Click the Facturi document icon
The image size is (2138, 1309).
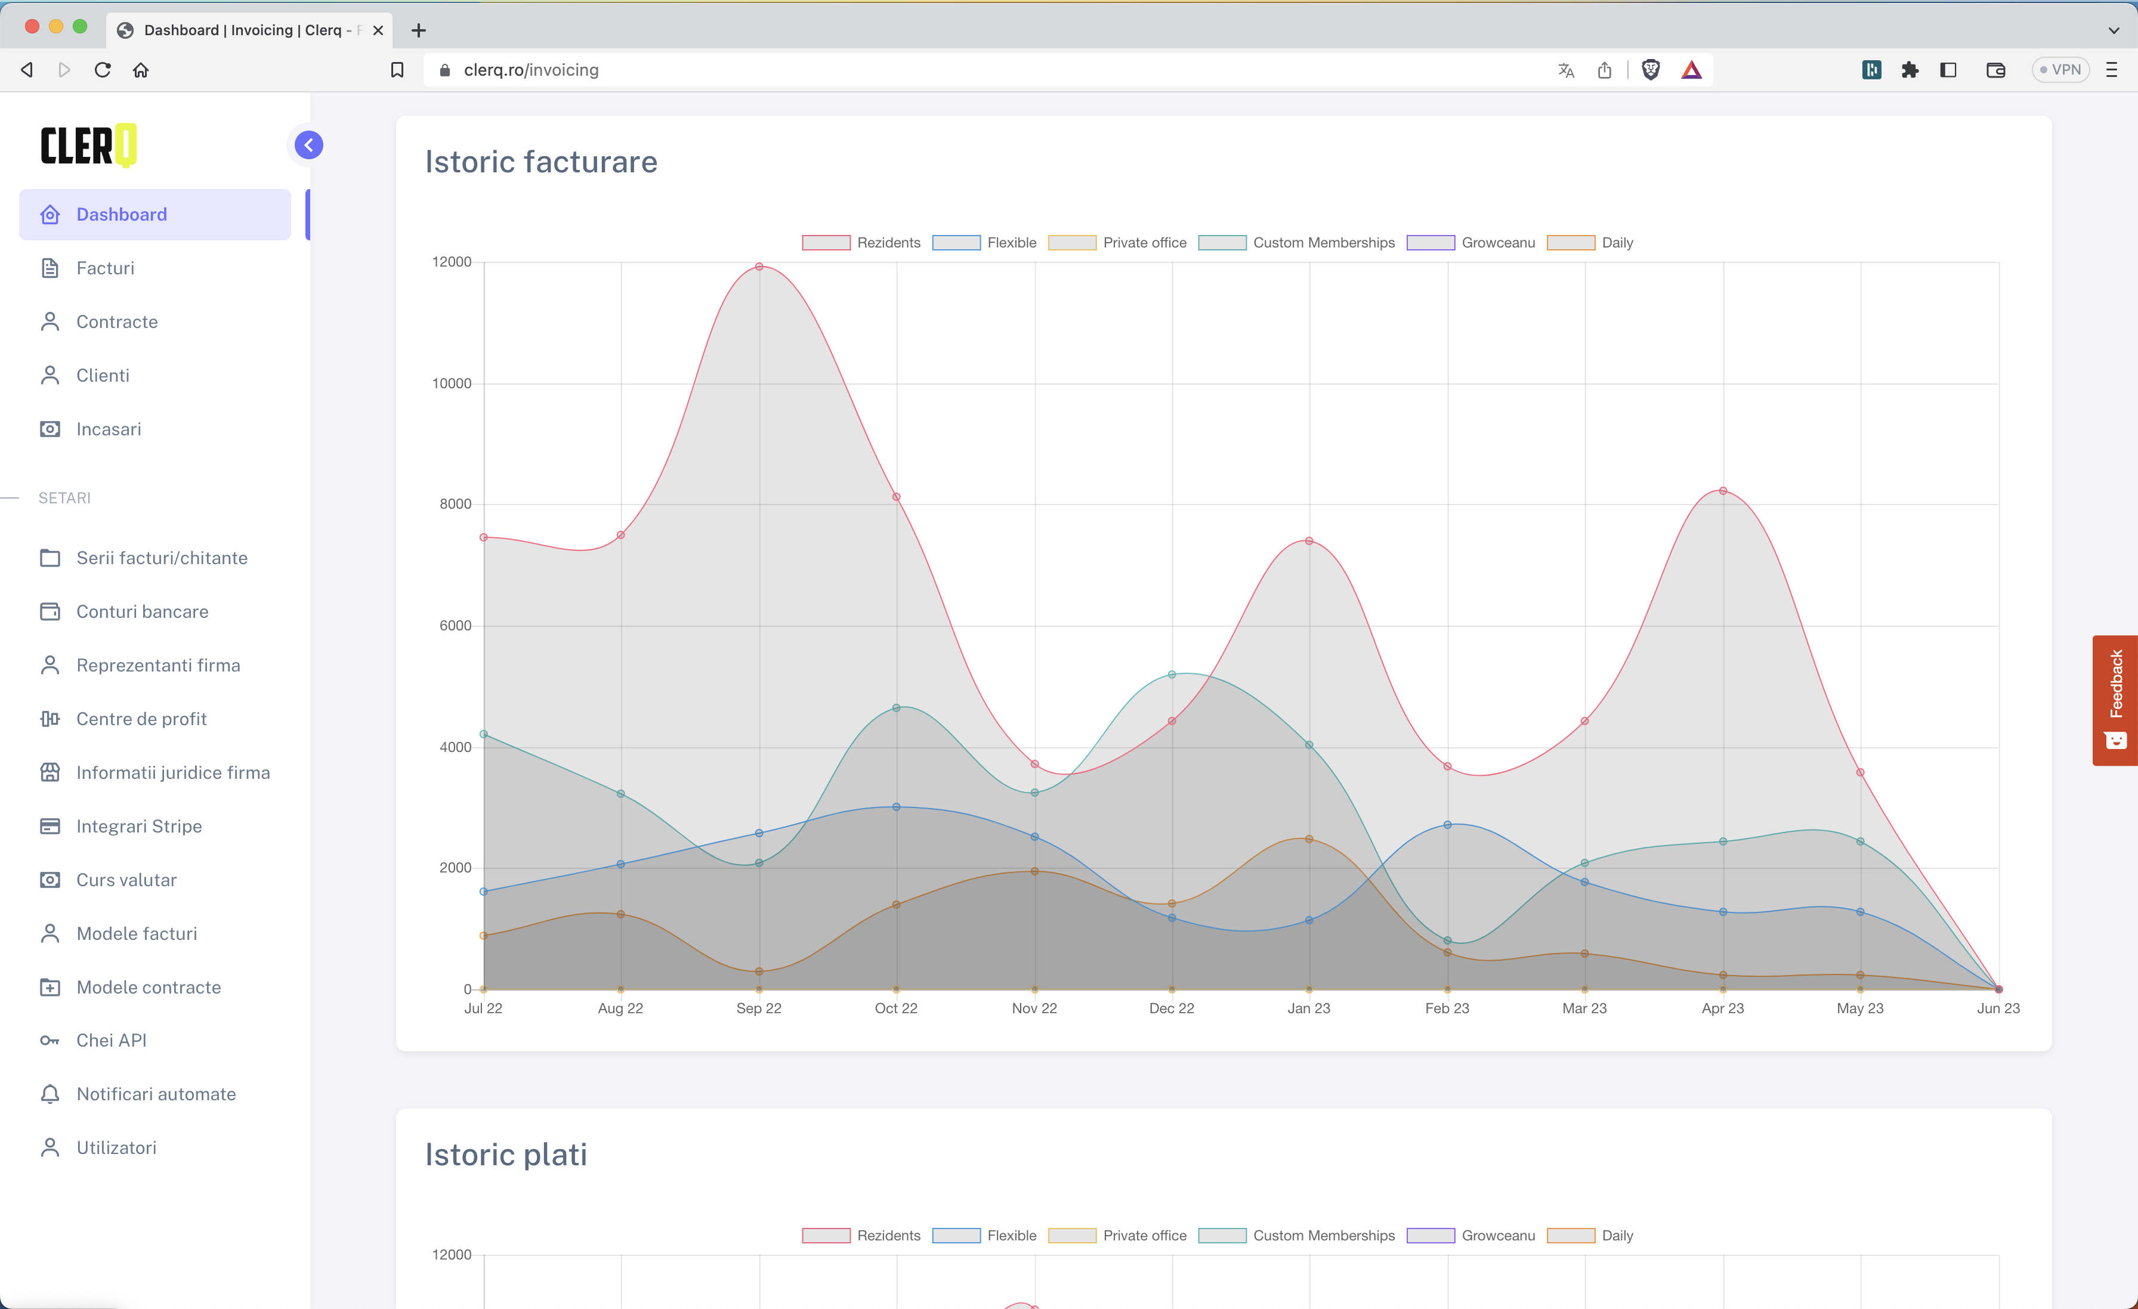pyautogui.click(x=50, y=268)
